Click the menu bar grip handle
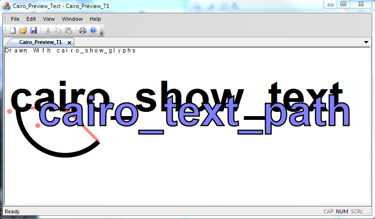The width and height of the screenshot is (375, 219). (6, 19)
